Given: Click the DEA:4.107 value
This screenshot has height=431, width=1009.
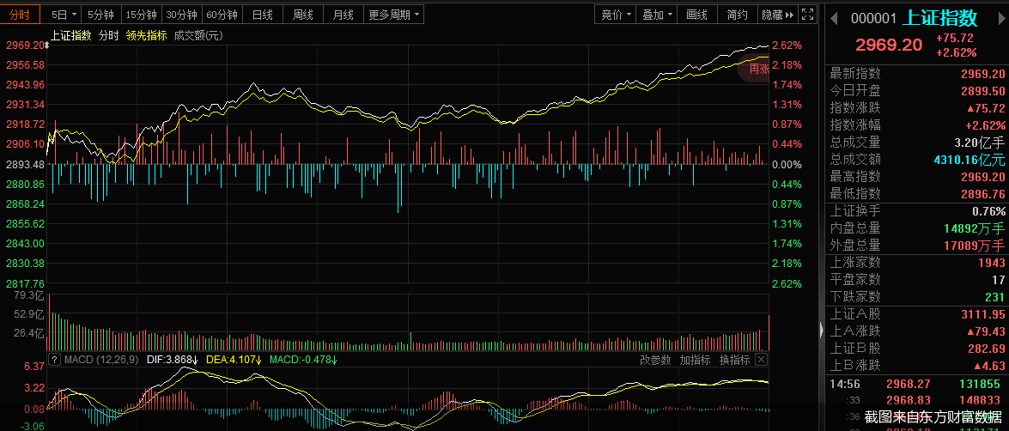Looking at the screenshot, I should tap(234, 359).
